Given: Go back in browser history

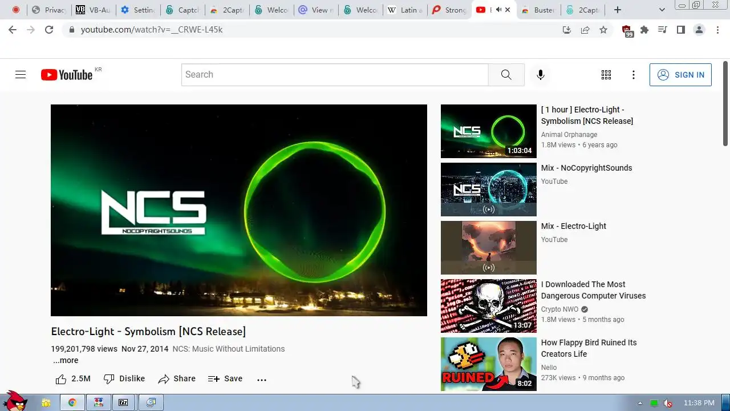Looking at the screenshot, I should (x=13, y=30).
